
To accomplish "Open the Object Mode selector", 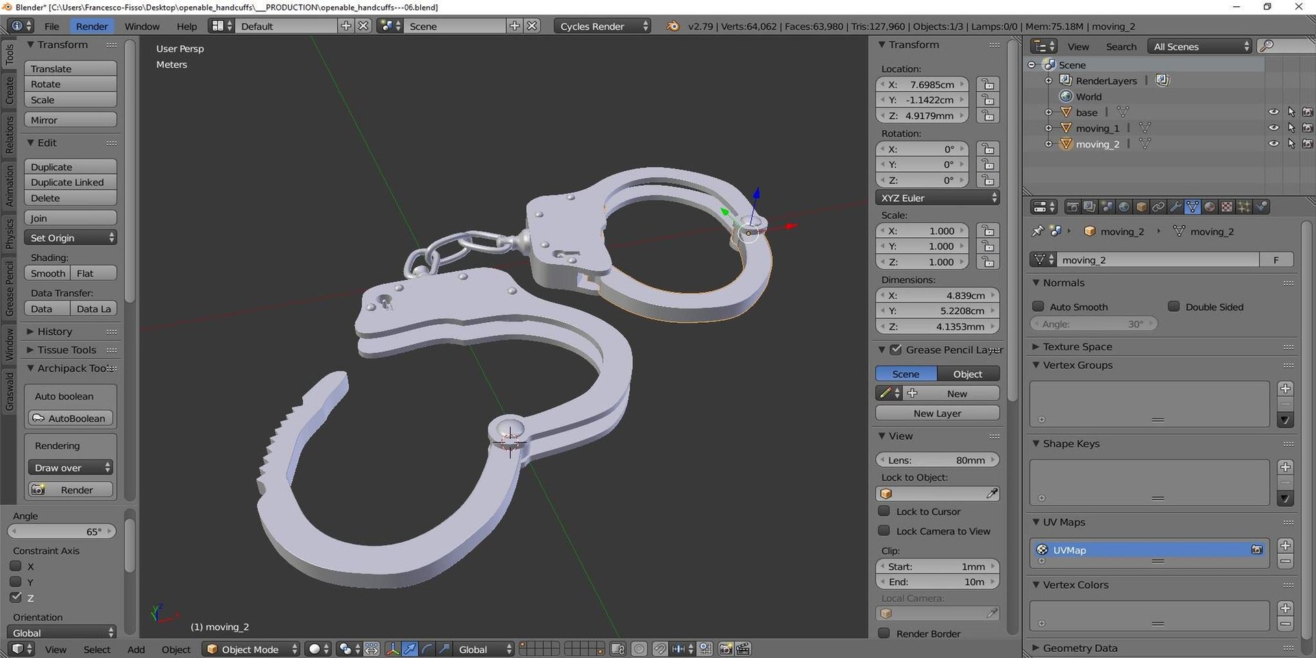I will click(x=251, y=649).
